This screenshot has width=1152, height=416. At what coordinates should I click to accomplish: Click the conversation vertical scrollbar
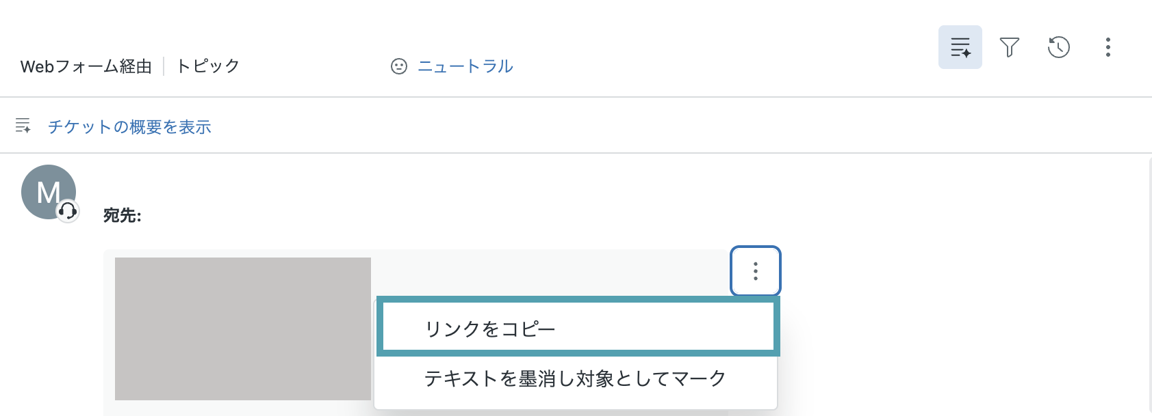(1149, 286)
